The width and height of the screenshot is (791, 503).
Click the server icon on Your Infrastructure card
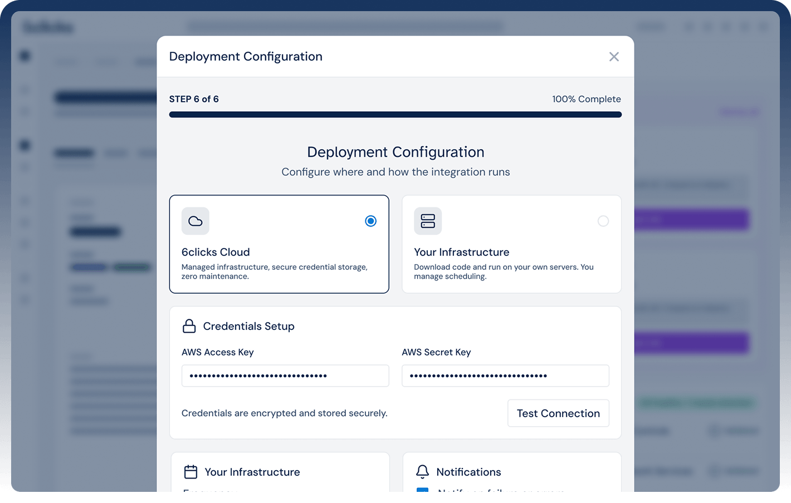coord(427,221)
